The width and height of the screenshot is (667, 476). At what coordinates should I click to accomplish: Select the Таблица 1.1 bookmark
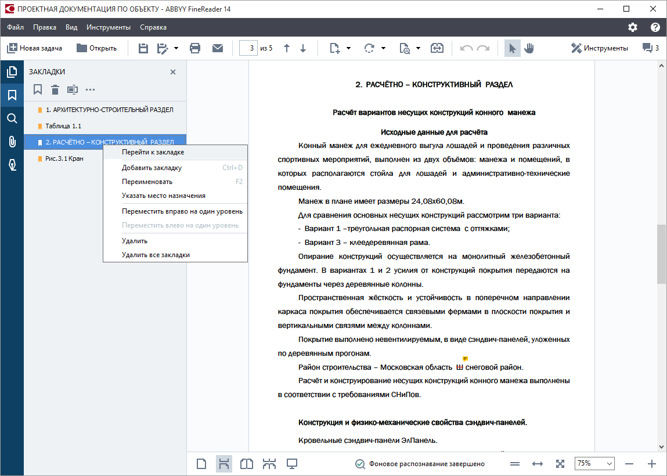click(105, 126)
